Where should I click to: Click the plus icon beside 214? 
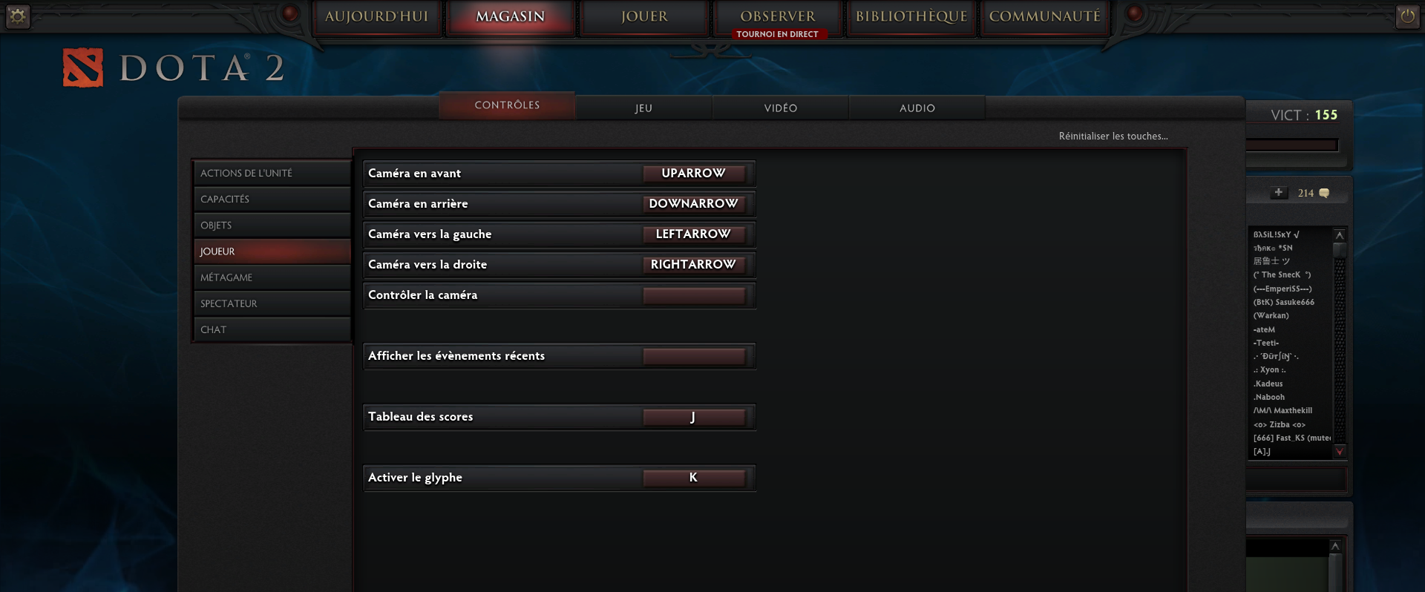pos(1278,192)
